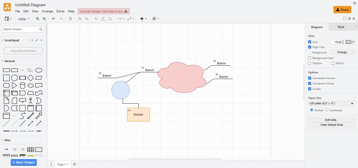Click the Fill Color bucket icon

[96, 19]
